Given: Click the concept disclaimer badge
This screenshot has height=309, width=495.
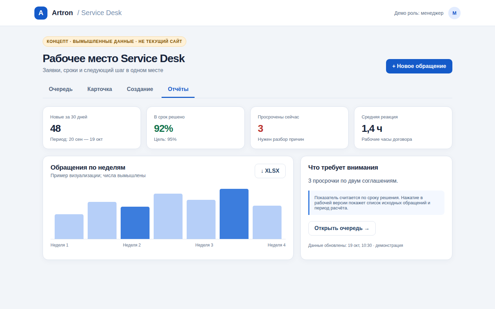Looking at the screenshot, I should tap(114, 42).
